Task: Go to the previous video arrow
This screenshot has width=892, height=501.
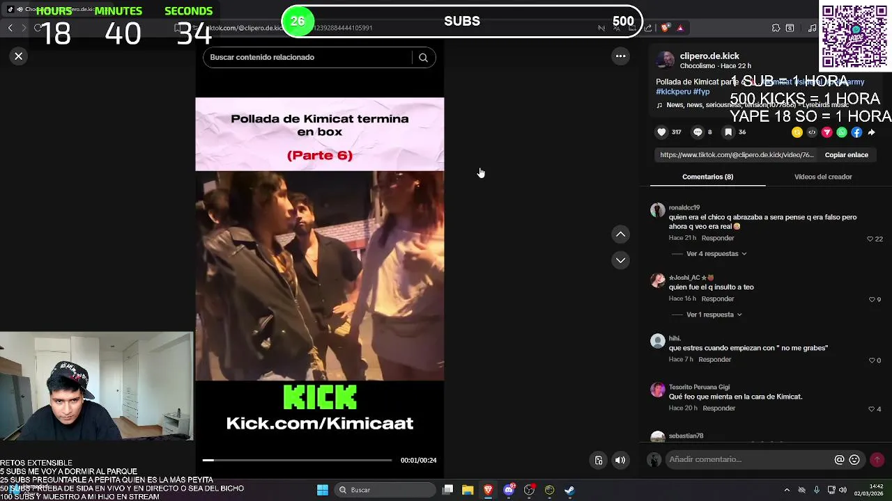Action: click(x=620, y=234)
